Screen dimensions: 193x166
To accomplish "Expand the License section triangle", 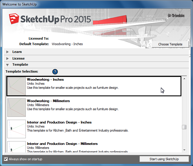I will (8, 58).
